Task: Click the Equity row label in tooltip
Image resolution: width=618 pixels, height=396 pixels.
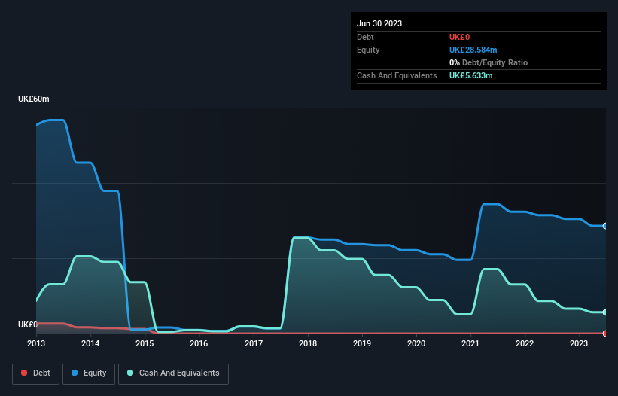Action: pyautogui.click(x=368, y=50)
